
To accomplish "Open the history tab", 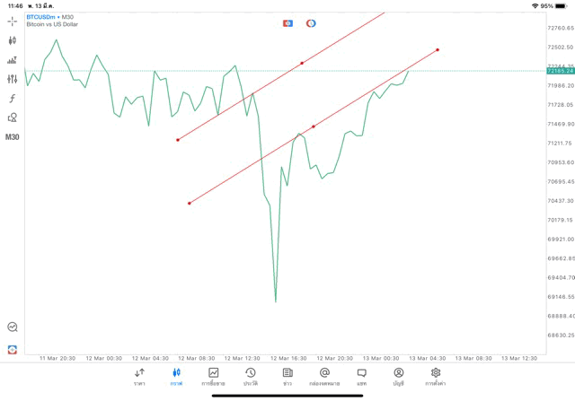I will click(x=251, y=377).
